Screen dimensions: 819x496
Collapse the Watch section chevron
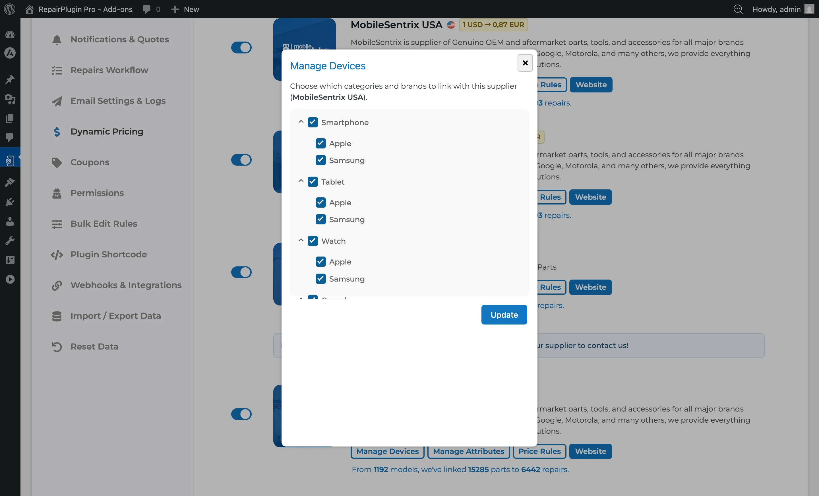301,241
